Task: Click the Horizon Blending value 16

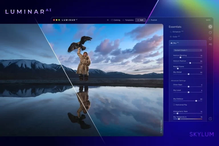Action: [201, 56]
